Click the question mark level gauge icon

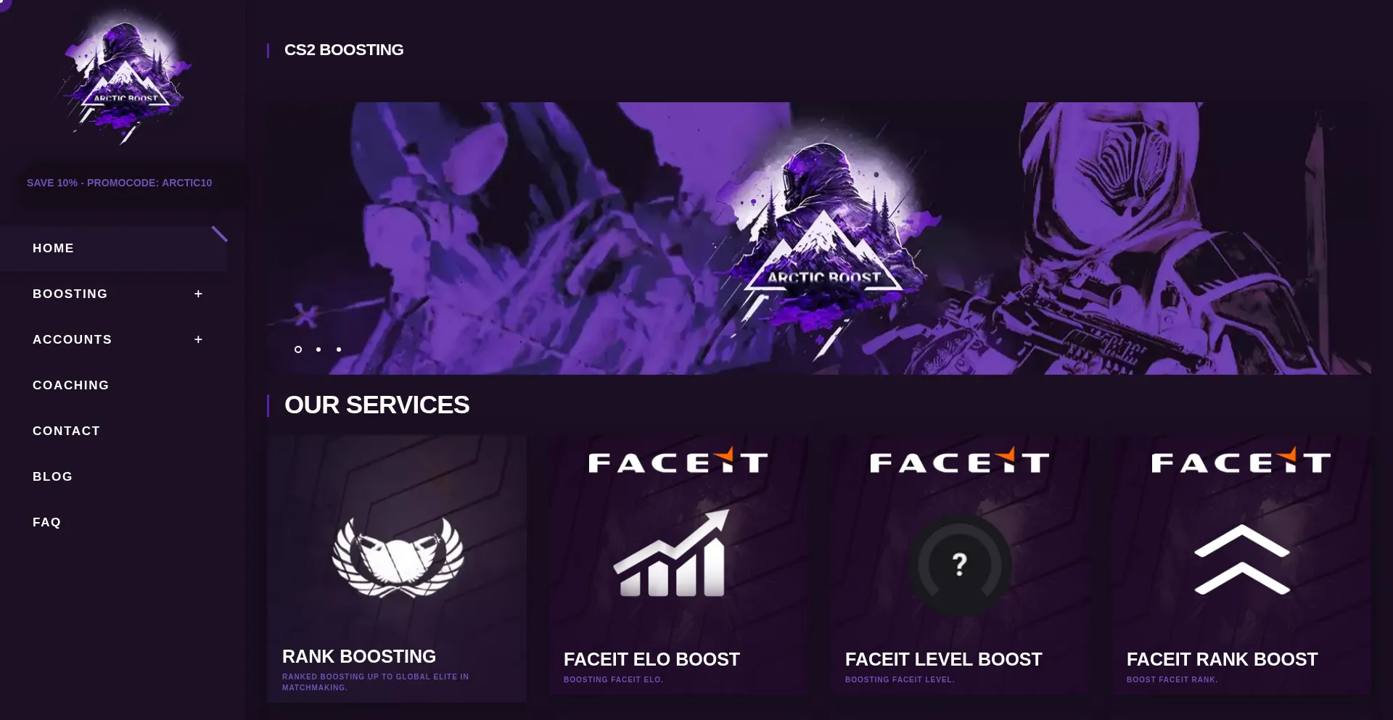(959, 564)
